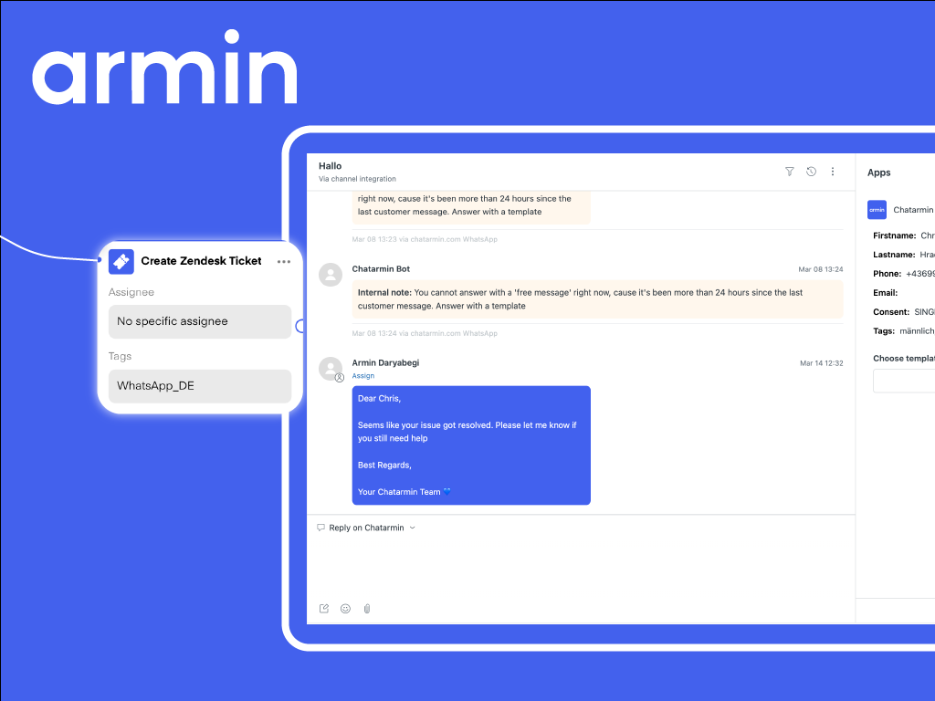
Task: Click the Lastname field label
Action: point(894,255)
